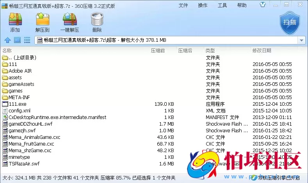Click the META-INF folder icon
The height and width of the screenshot is (183, 308).
point(5,98)
